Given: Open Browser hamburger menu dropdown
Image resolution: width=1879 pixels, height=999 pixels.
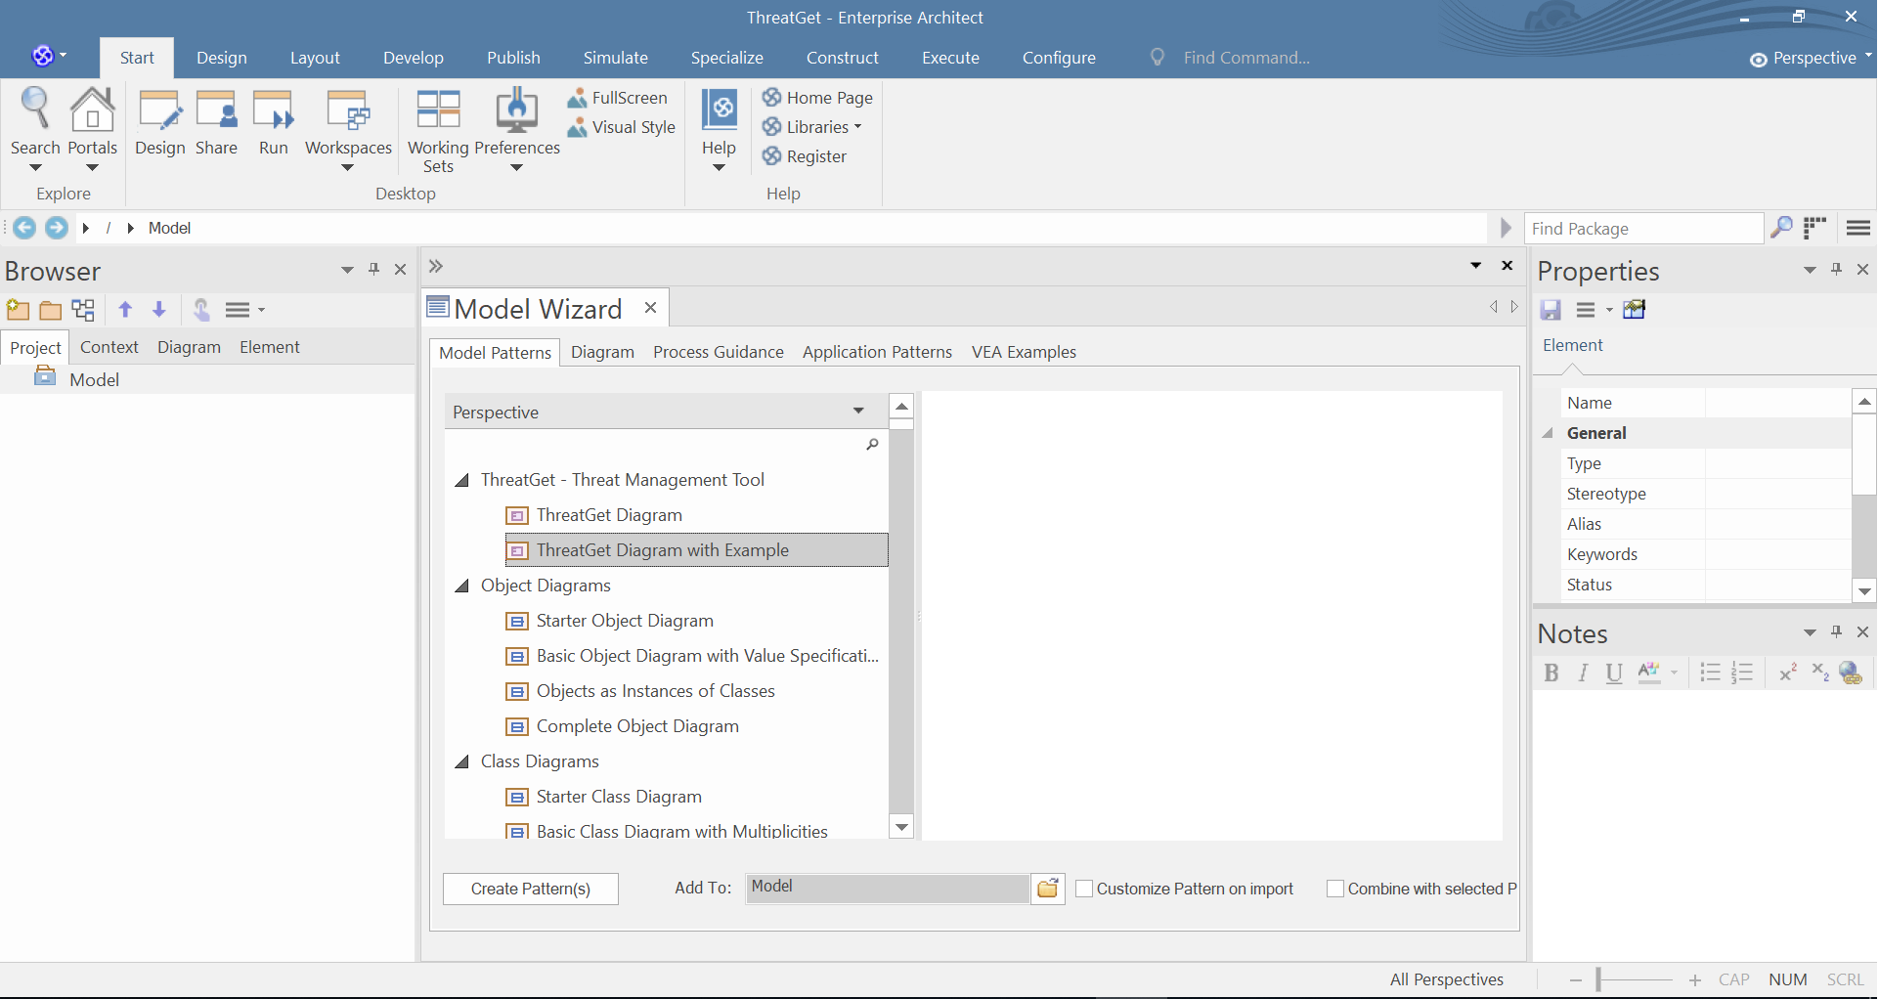Looking at the screenshot, I should 245,310.
